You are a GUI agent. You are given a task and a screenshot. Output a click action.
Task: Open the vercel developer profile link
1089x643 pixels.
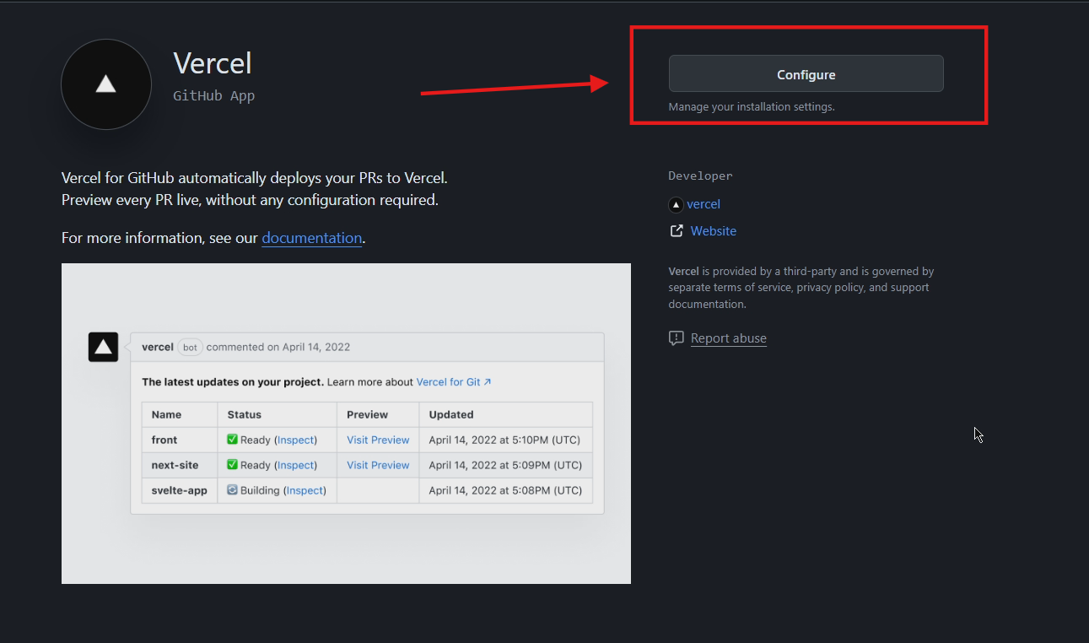click(x=704, y=204)
